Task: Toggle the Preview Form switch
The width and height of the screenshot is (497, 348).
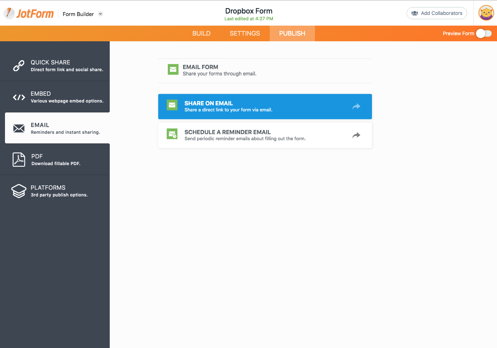Action: [x=484, y=33]
